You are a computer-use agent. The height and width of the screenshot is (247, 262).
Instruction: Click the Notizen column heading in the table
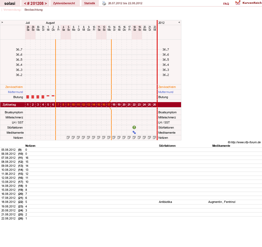pyautogui.click(x=30, y=146)
